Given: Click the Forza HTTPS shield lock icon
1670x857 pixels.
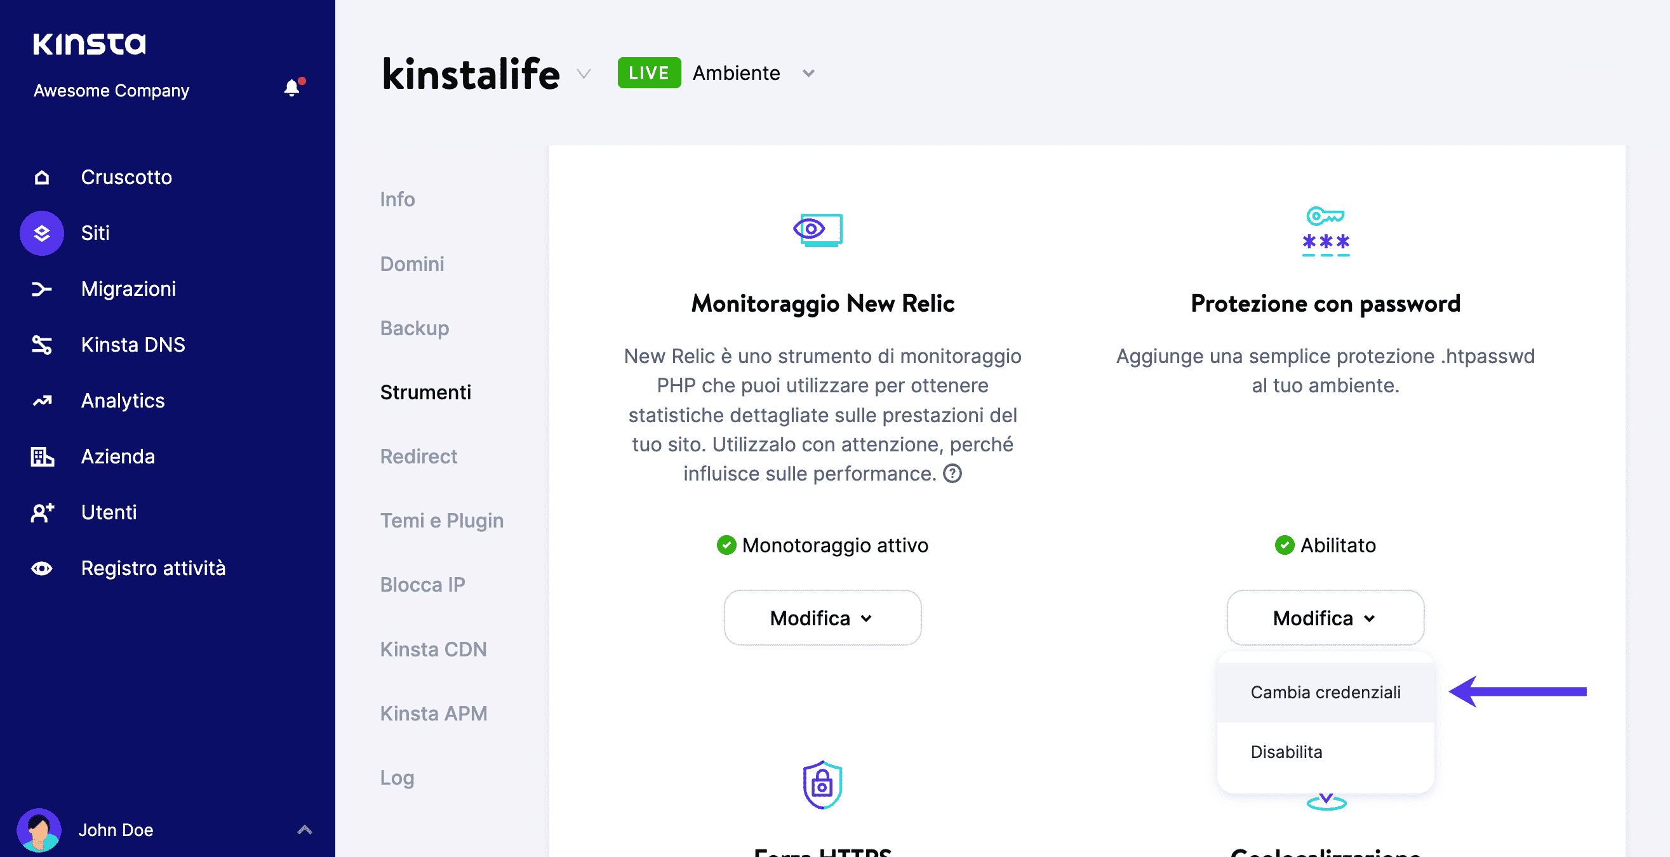Looking at the screenshot, I should coord(823,785).
